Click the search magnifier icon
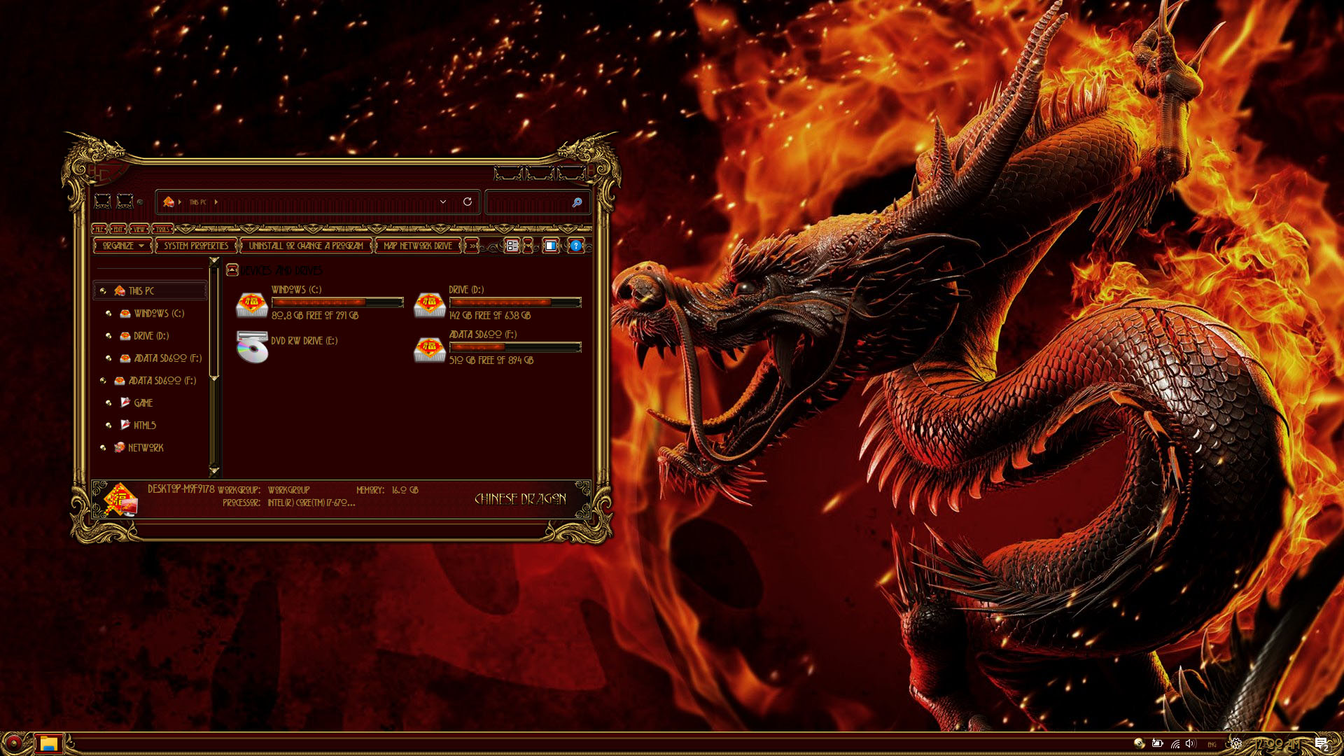Screen dimensions: 1344x756 577,202
